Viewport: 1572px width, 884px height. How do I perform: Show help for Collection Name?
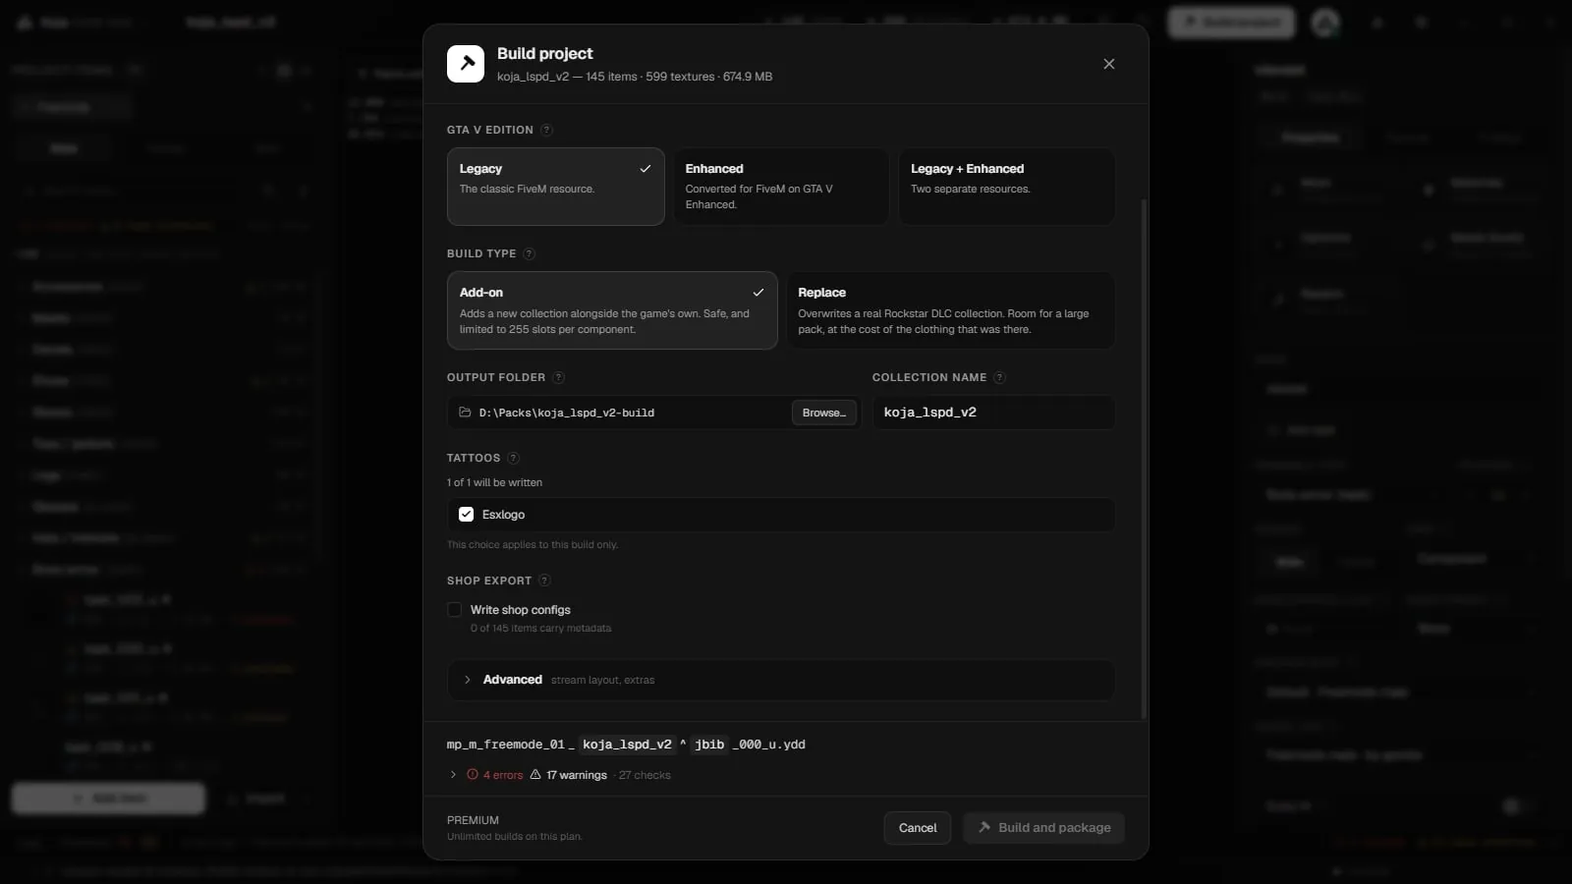point(999,377)
